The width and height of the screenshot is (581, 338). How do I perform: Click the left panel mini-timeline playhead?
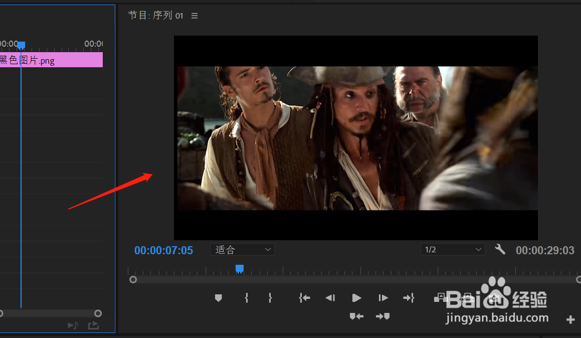click(x=21, y=46)
